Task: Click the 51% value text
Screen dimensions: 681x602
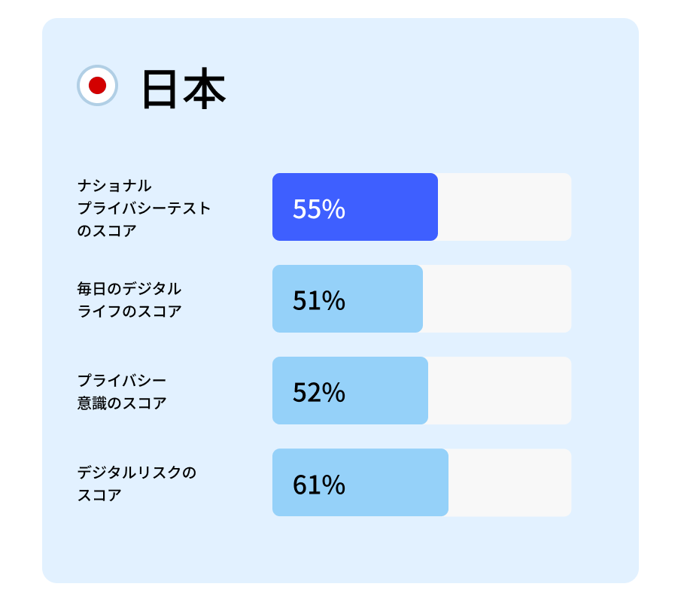Action: pyautogui.click(x=318, y=301)
